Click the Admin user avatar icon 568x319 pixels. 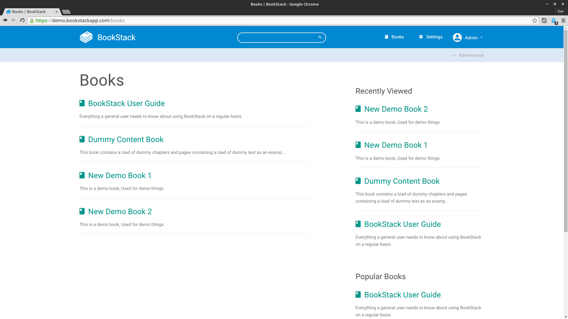coord(457,38)
